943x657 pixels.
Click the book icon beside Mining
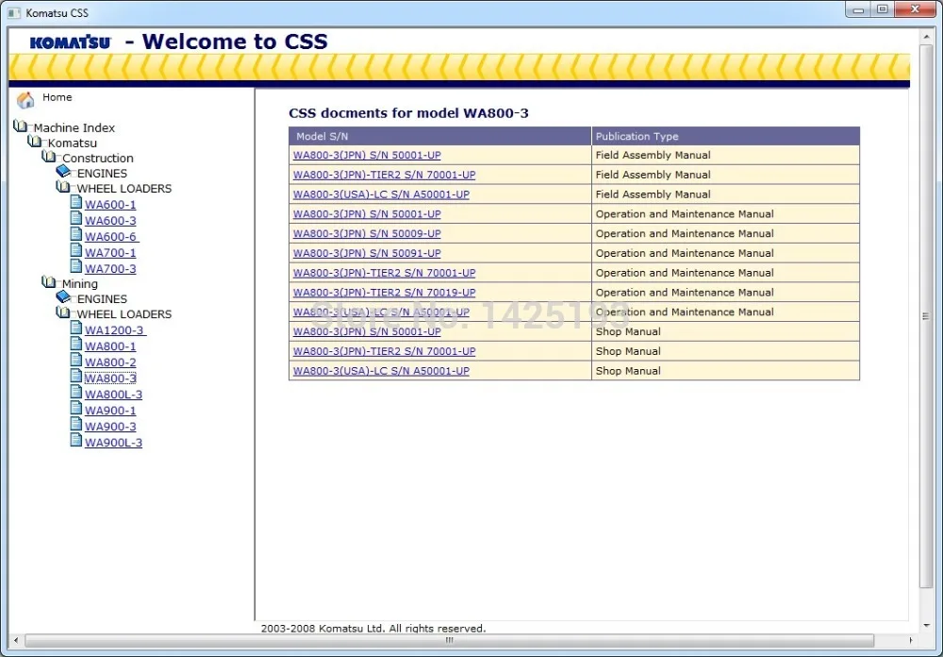49,282
